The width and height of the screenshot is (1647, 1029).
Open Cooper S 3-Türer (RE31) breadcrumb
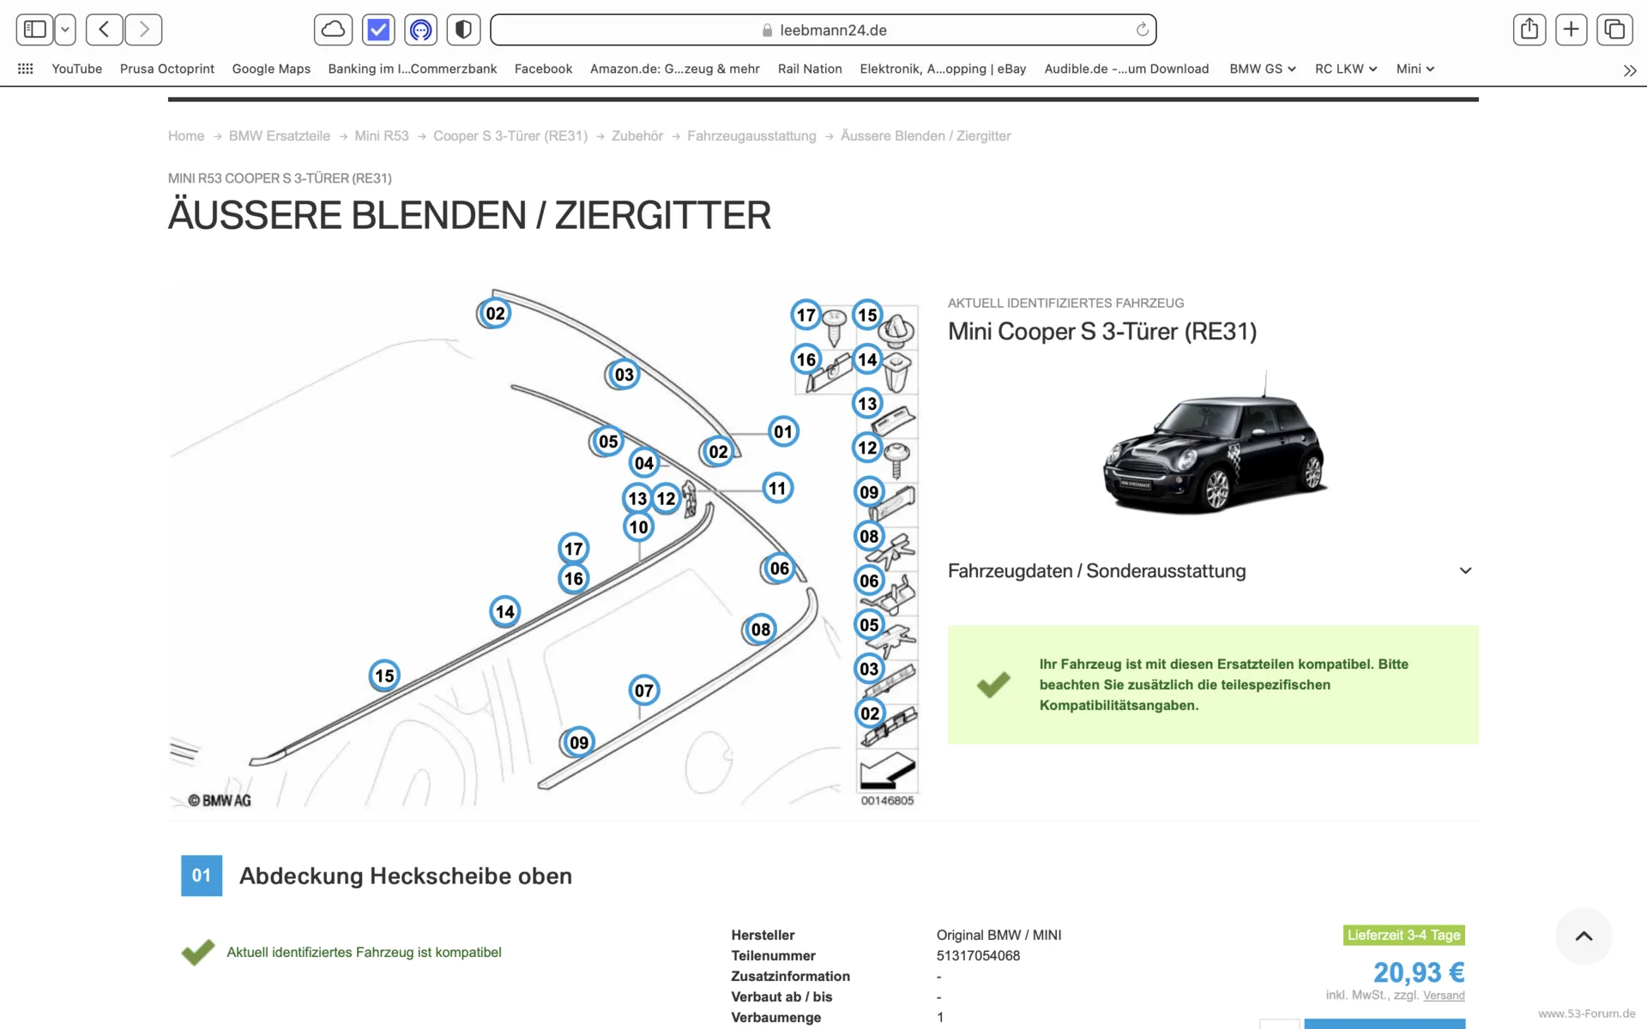click(510, 135)
